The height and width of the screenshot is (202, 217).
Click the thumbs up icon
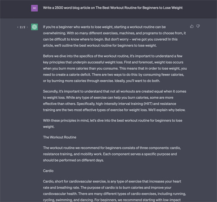[x=192, y=26]
